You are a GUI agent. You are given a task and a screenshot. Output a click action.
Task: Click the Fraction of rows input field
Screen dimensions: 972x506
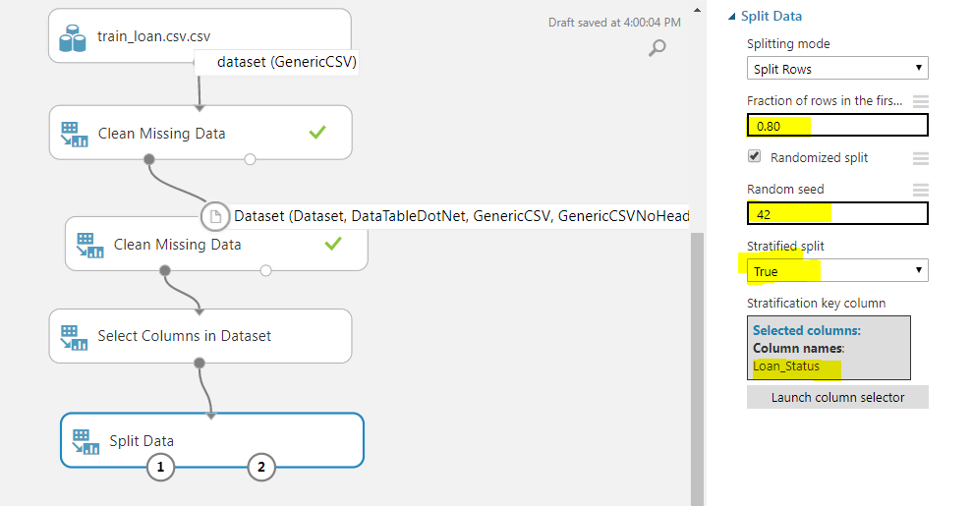click(x=837, y=126)
